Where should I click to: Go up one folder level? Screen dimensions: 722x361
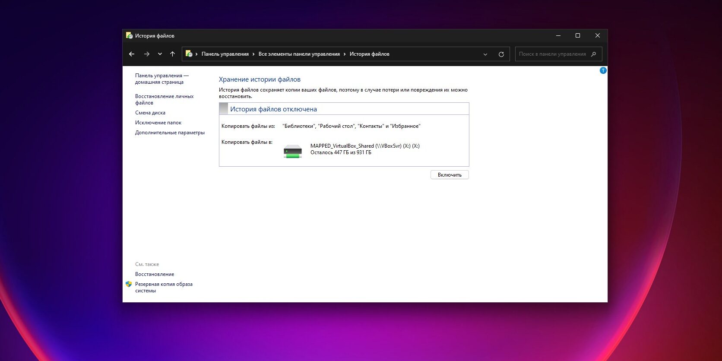click(172, 54)
